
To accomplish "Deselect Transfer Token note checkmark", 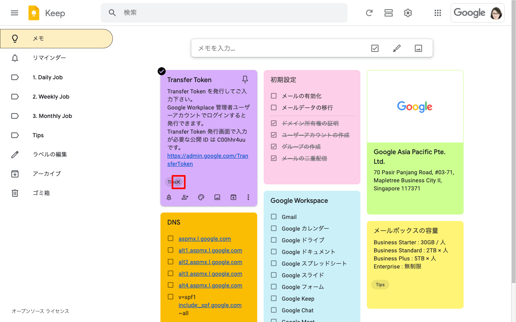I will pos(161,71).
